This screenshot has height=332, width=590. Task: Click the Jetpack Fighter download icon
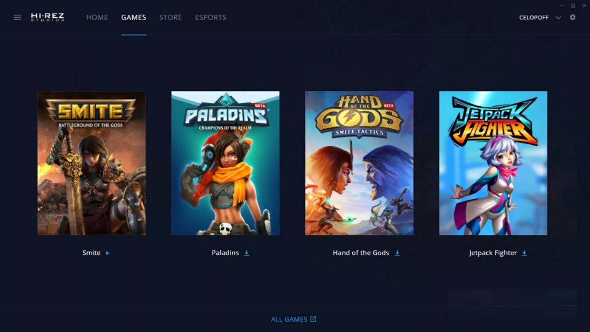point(524,253)
